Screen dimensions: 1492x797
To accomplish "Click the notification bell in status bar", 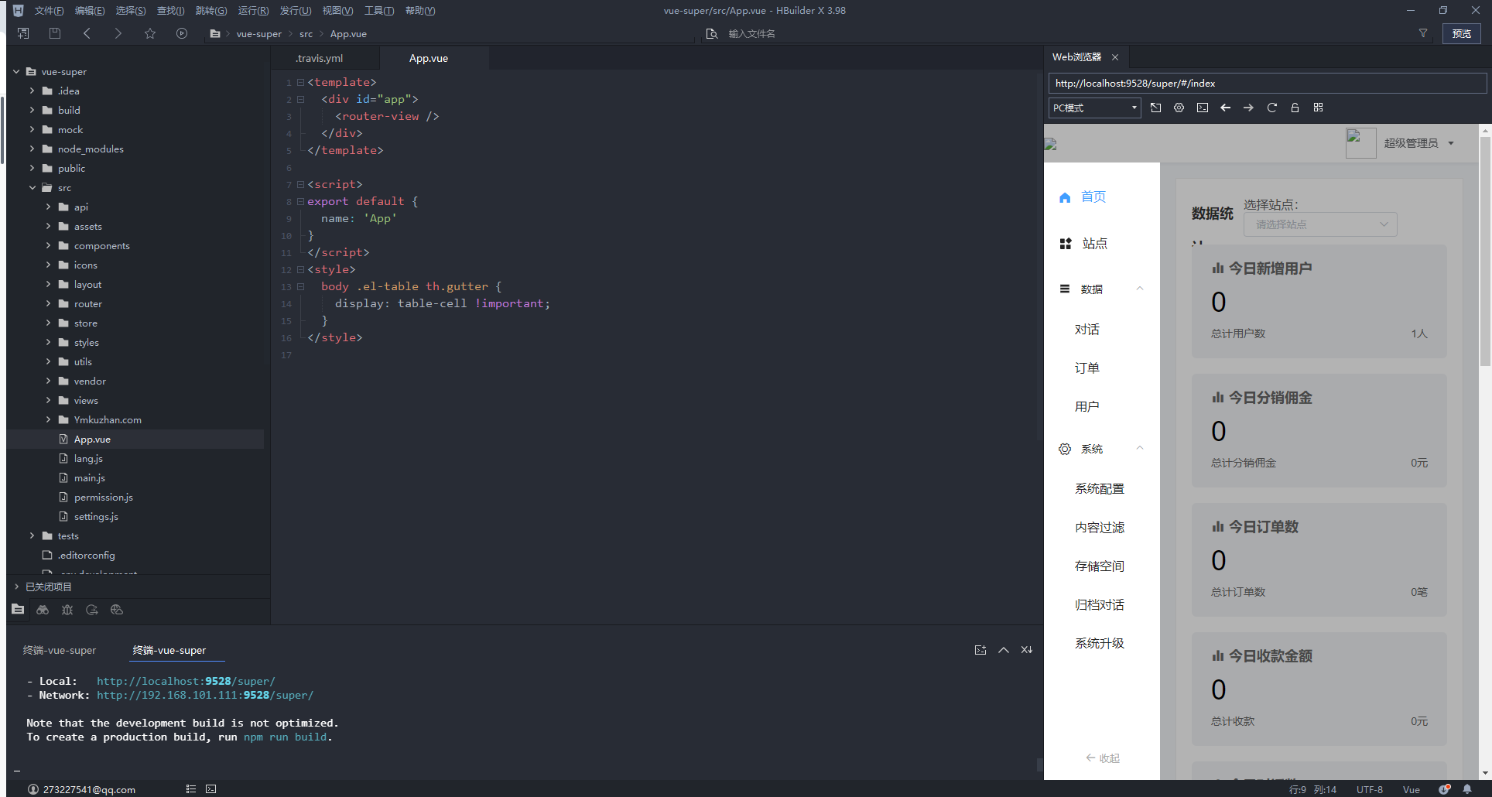I will [x=1467, y=789].
